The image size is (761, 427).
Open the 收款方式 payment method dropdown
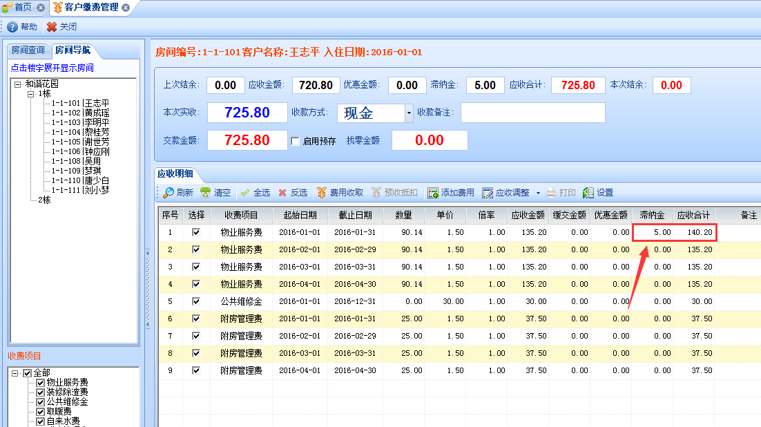pyautogui.click(x=409, y=113)
